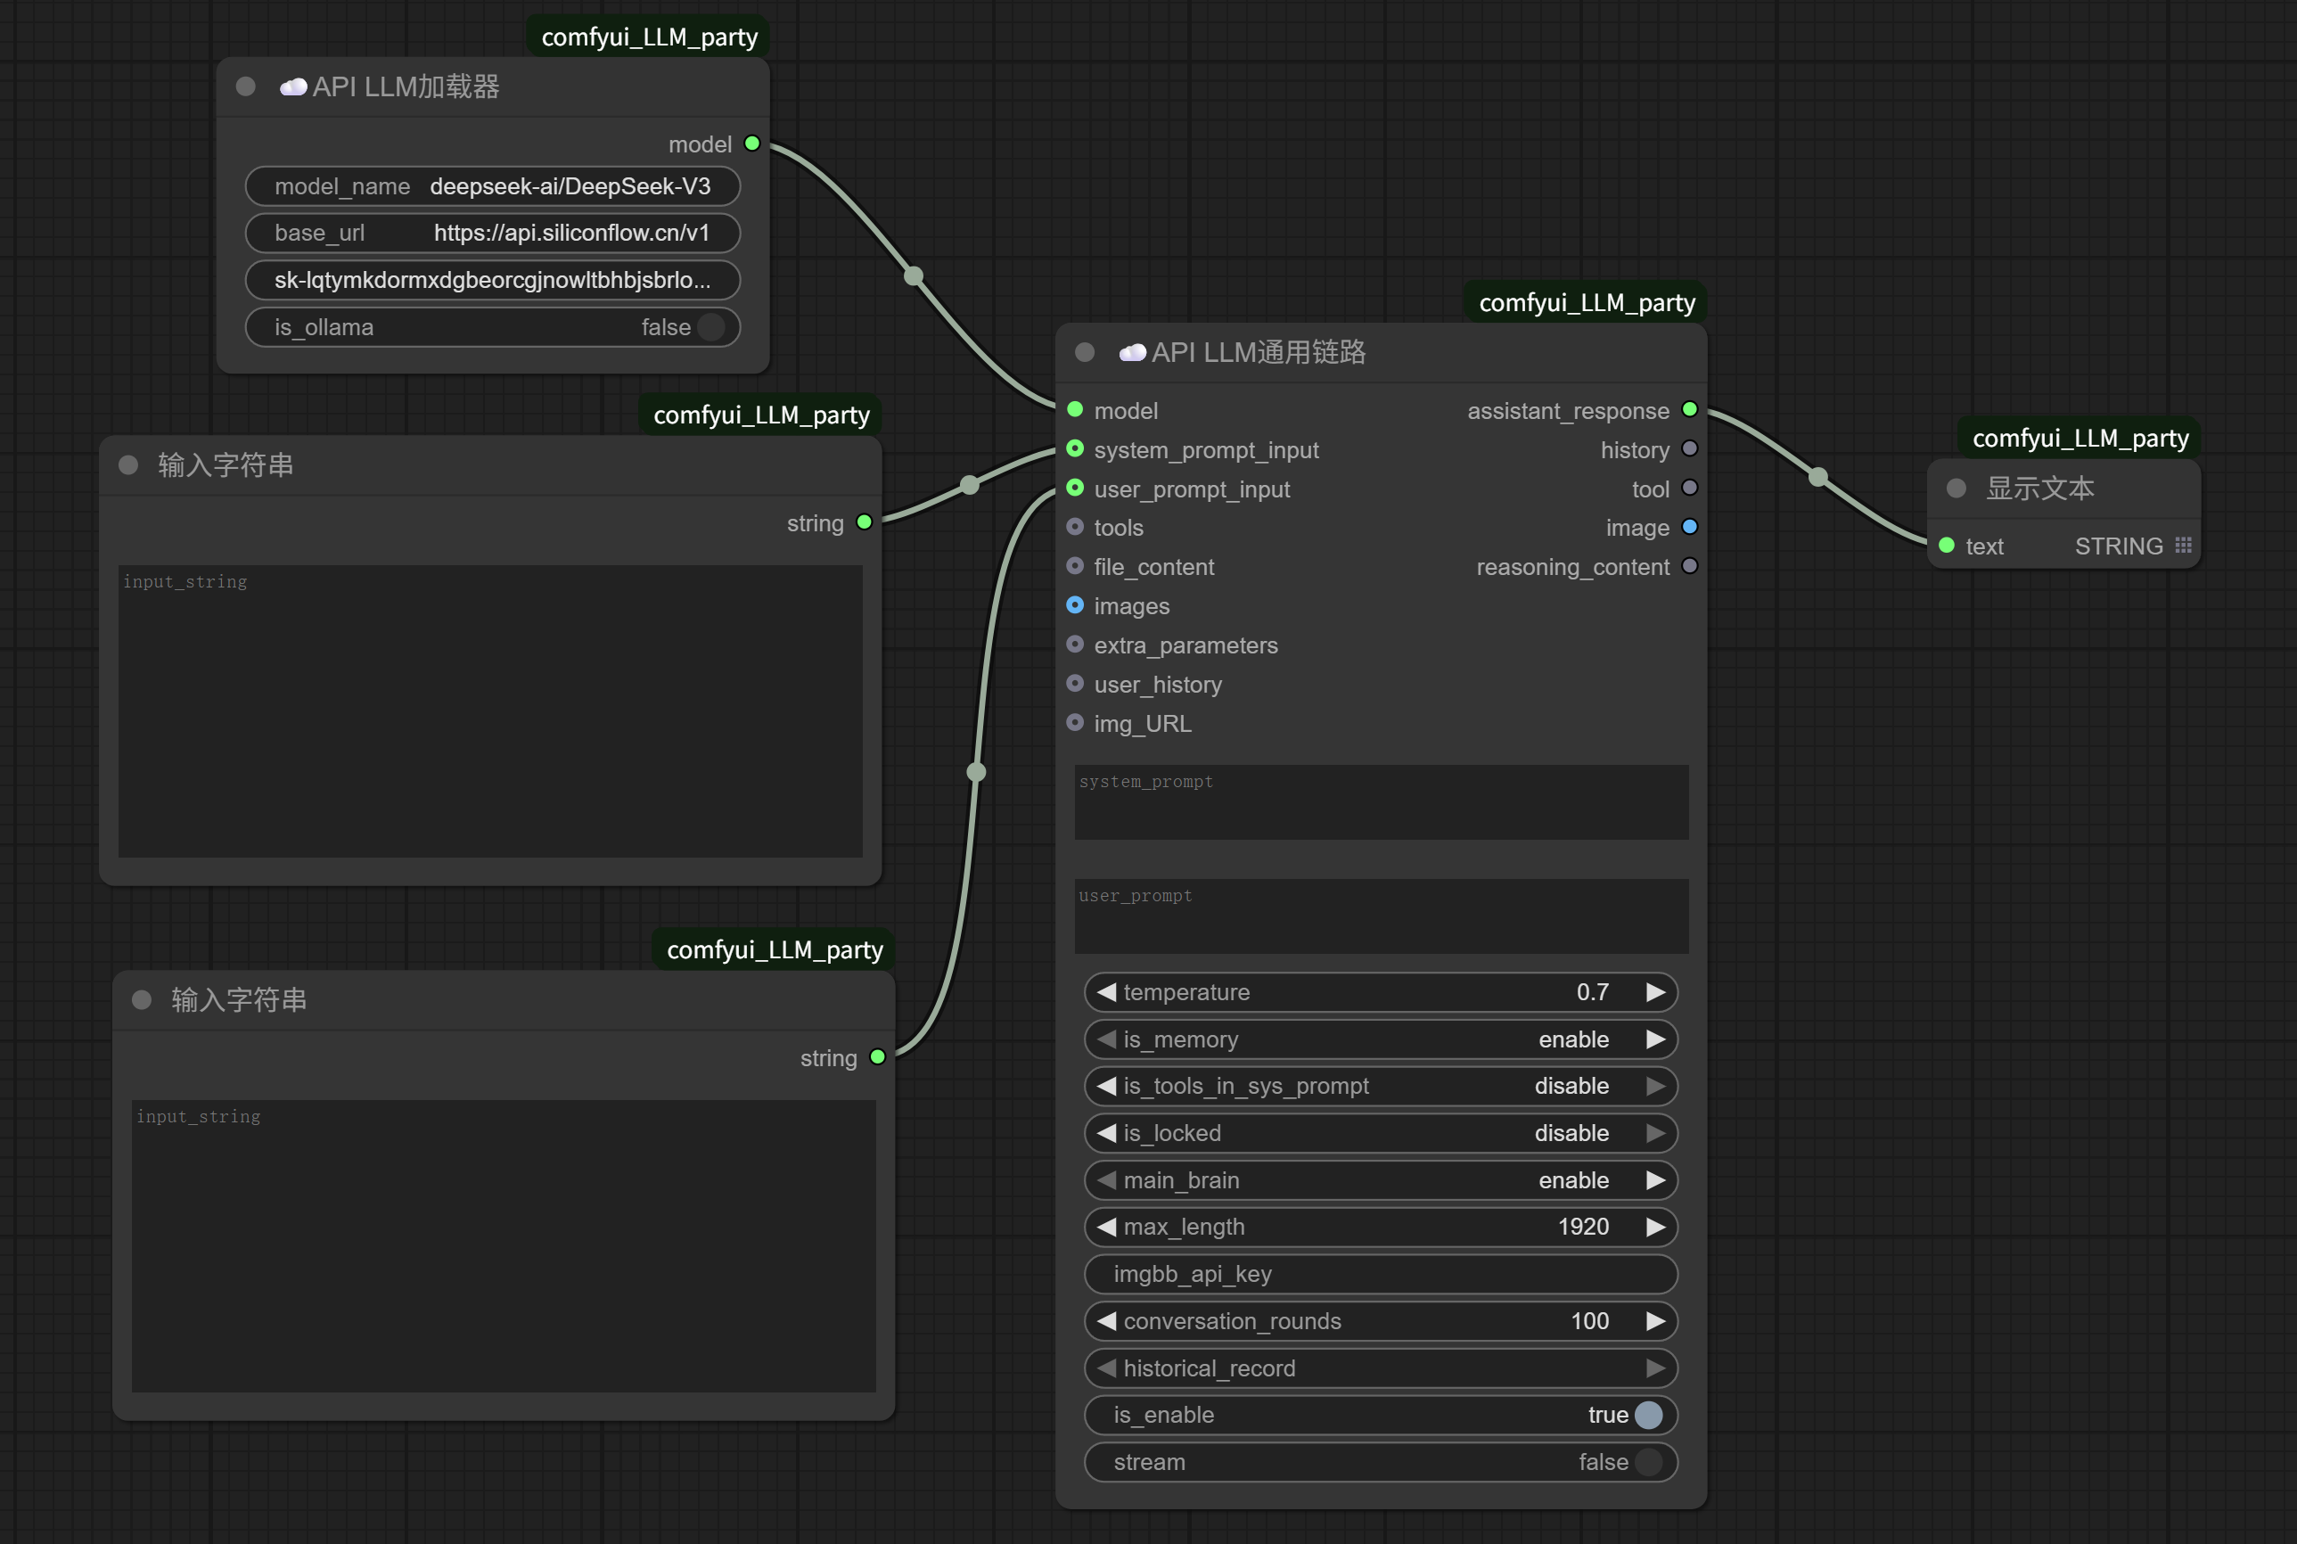Click the blue images input port

1075,605
